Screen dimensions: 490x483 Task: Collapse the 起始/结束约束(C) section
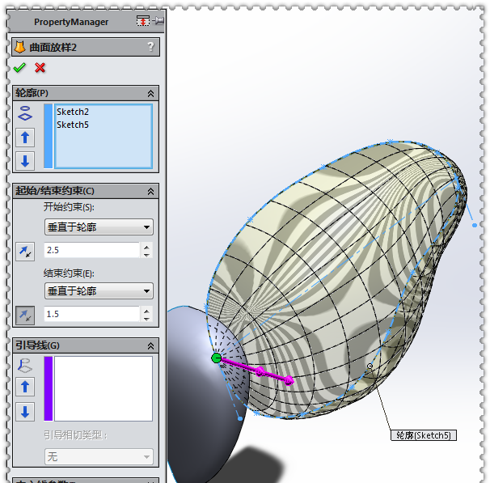(x=150, y=191)
